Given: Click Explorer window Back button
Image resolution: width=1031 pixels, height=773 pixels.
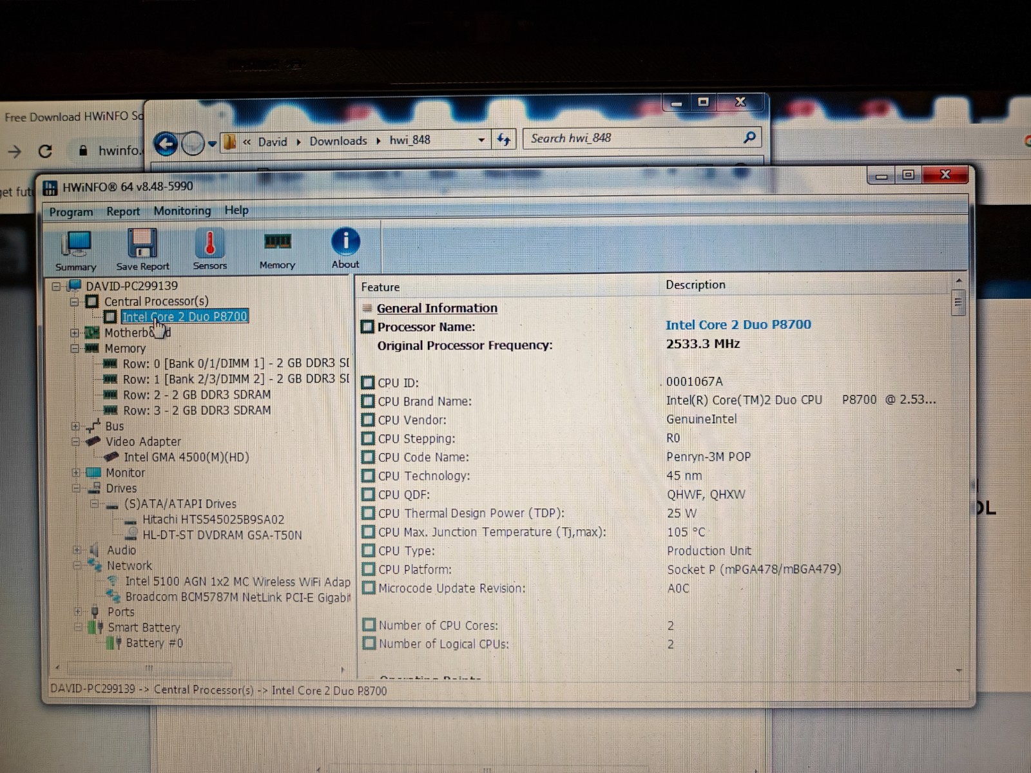Looking at the screenshot, I should [x=166, y=144].
